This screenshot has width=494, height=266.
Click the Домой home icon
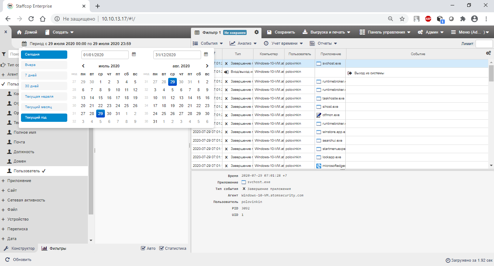pyautogui.click(x=20, y=32)
